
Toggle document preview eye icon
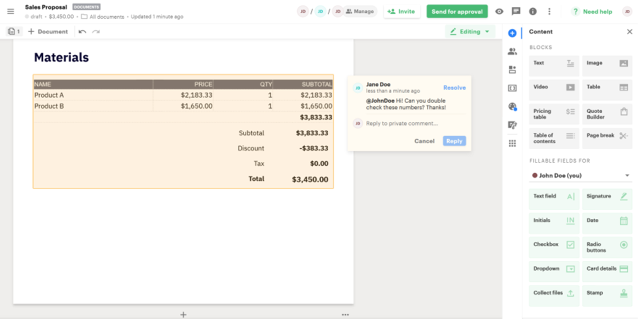pos(499,11)
